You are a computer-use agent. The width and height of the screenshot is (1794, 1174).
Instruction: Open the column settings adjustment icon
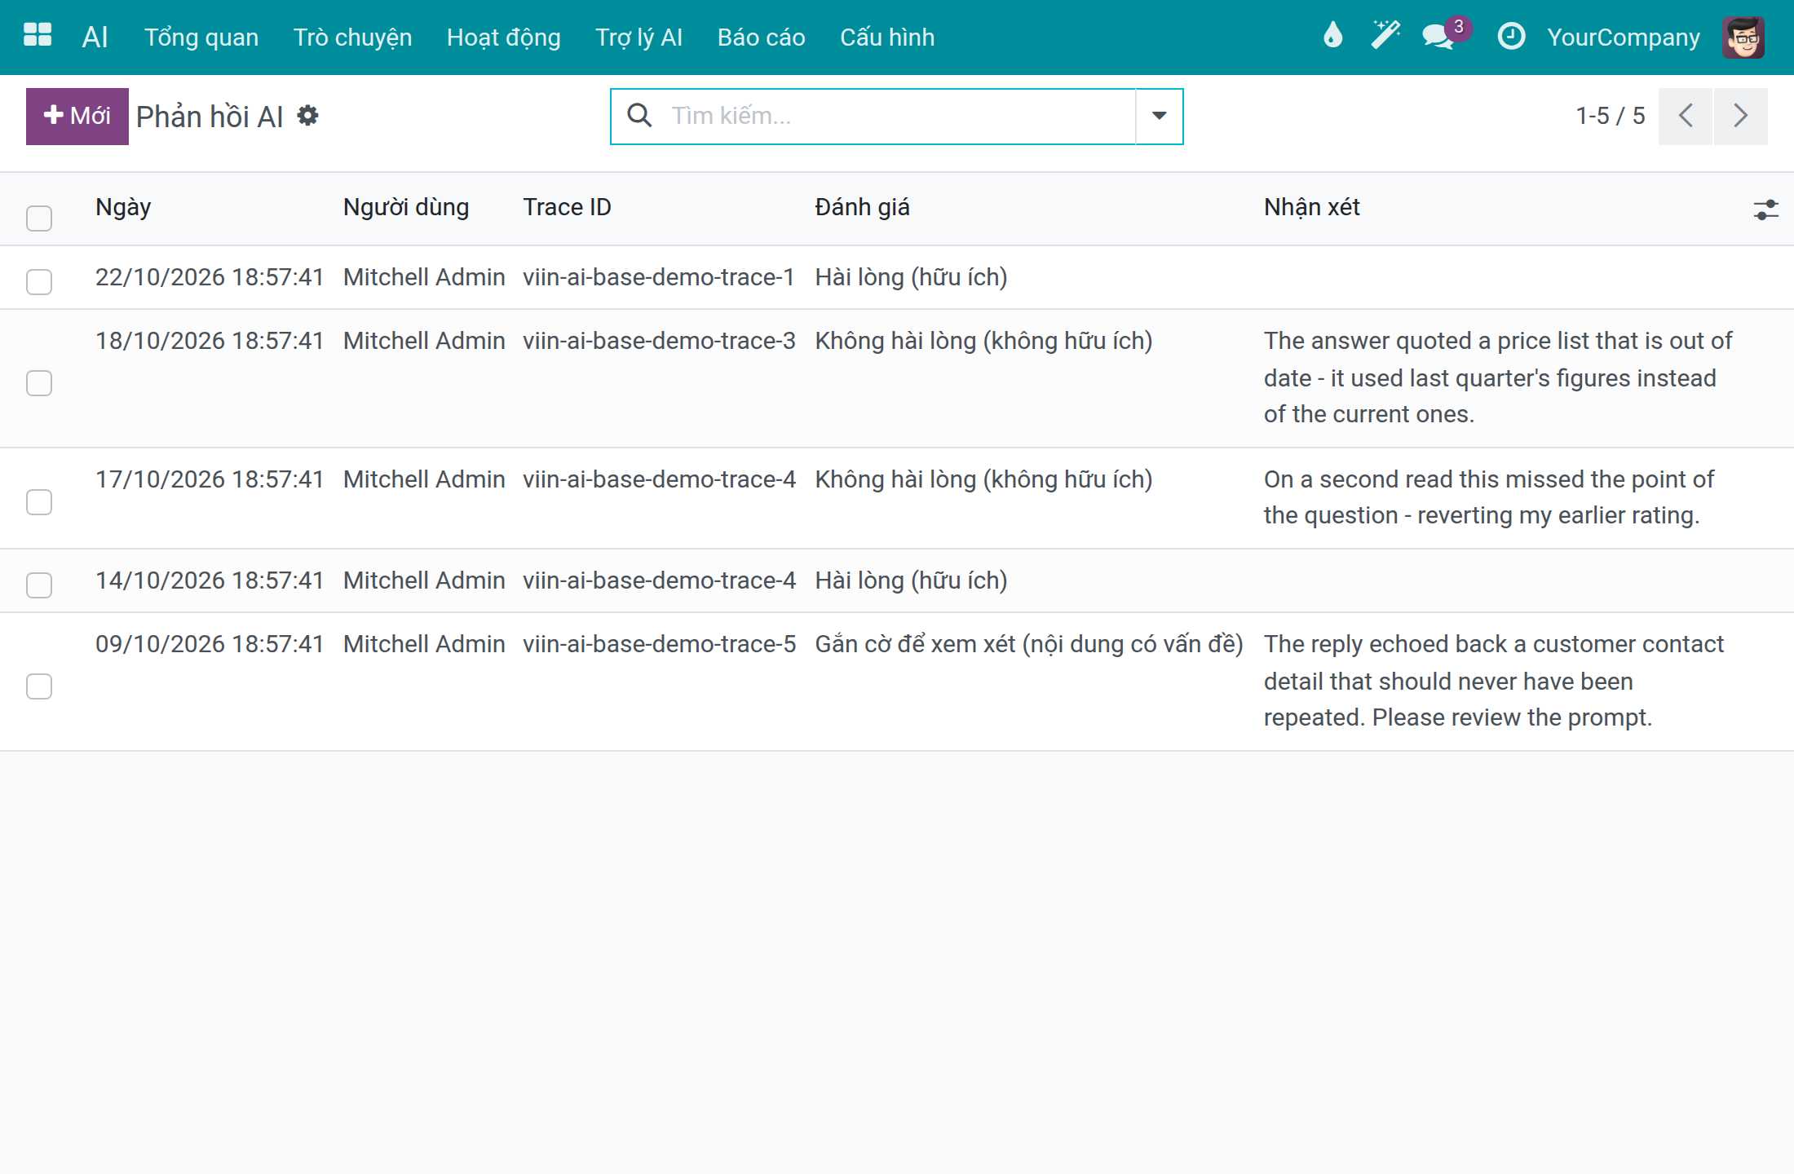click(1765, 210)
